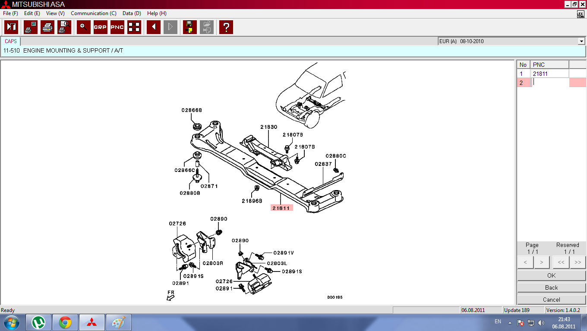Click the Action Center flag tray icon
This screenshot has width=587, height=331.
521,323
